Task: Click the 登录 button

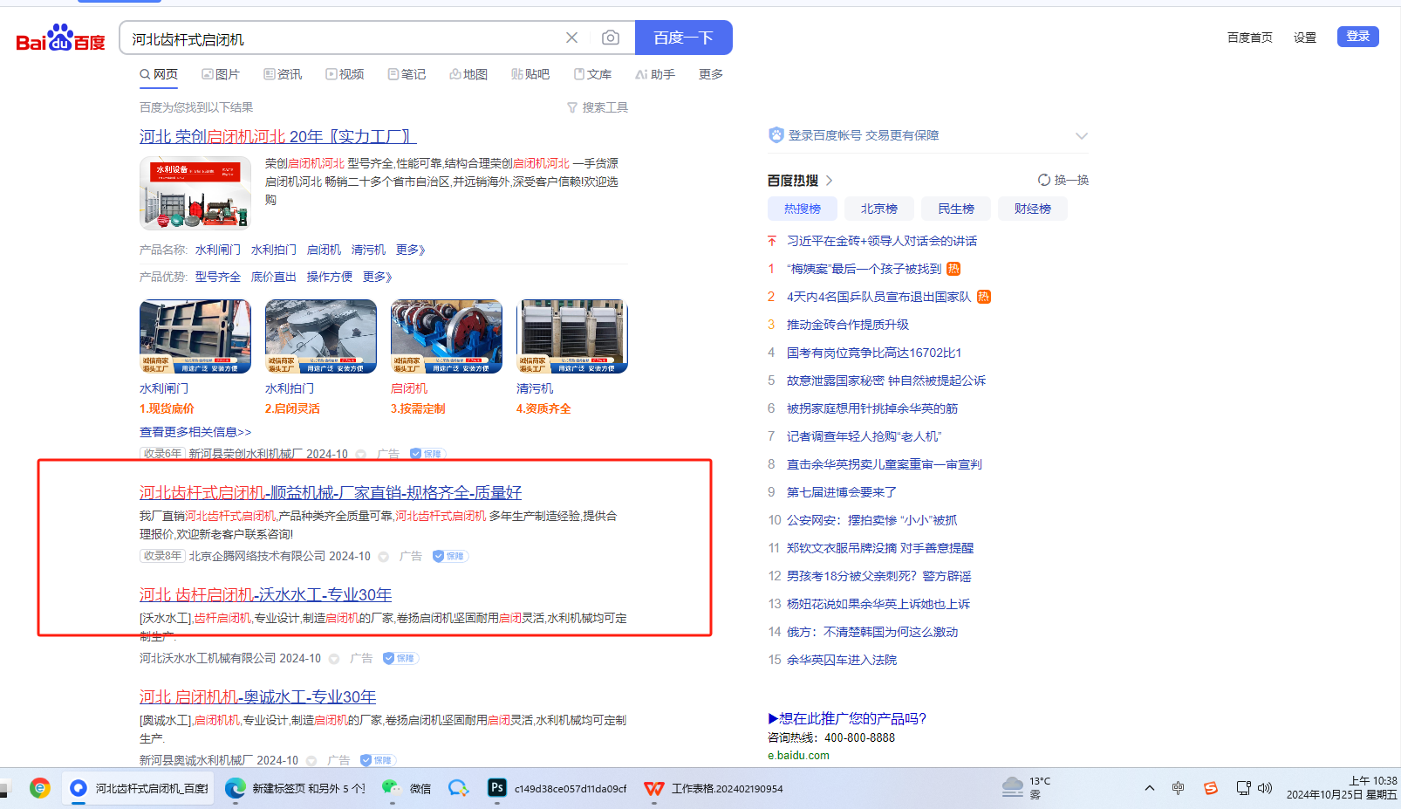Action: (x=1357, y=37)
